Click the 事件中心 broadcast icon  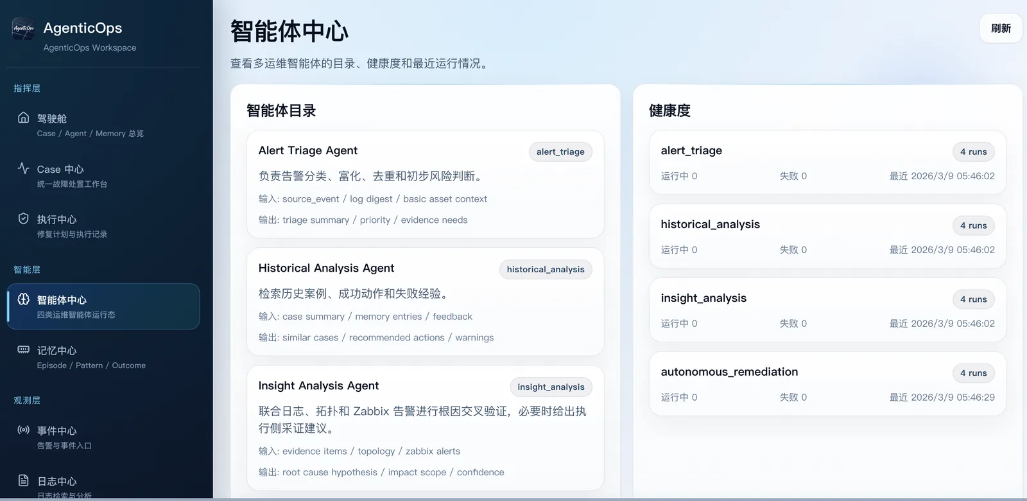click(24, 430)
